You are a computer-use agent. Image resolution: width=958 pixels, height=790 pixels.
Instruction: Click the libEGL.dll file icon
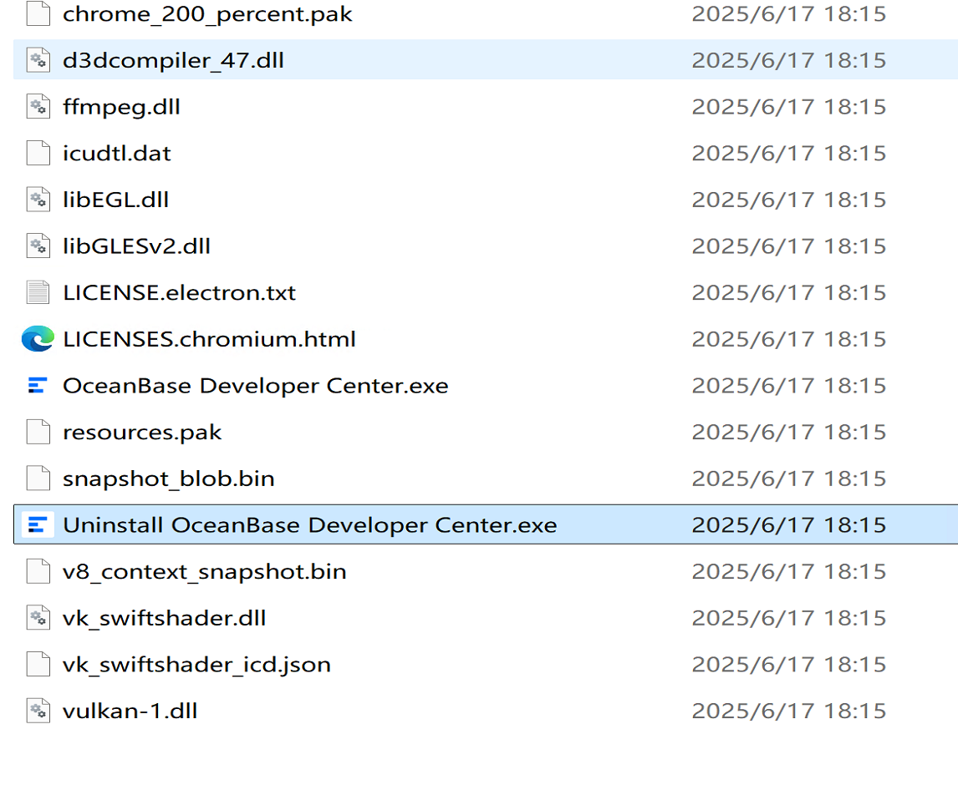click(x=38, y=200)
